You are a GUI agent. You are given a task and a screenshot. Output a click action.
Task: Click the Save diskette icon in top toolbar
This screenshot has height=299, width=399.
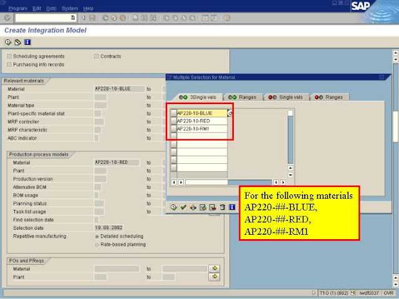(92, 18)
